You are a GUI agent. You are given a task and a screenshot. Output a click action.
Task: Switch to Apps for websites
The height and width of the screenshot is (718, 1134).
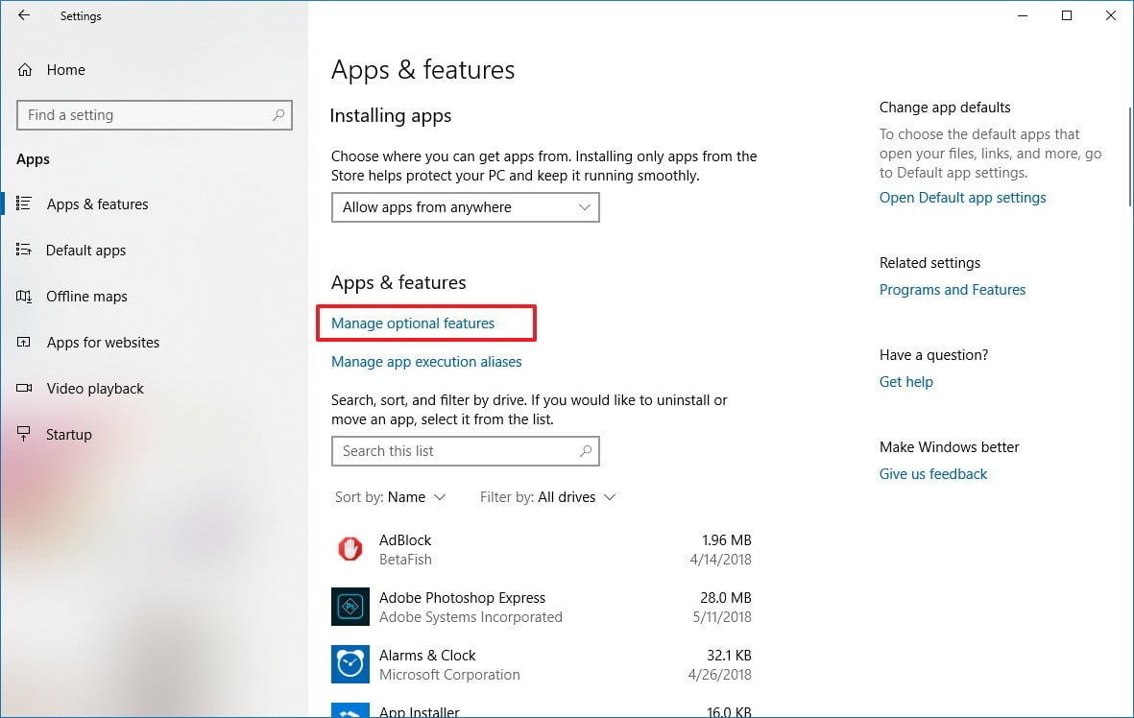(103, 343)
